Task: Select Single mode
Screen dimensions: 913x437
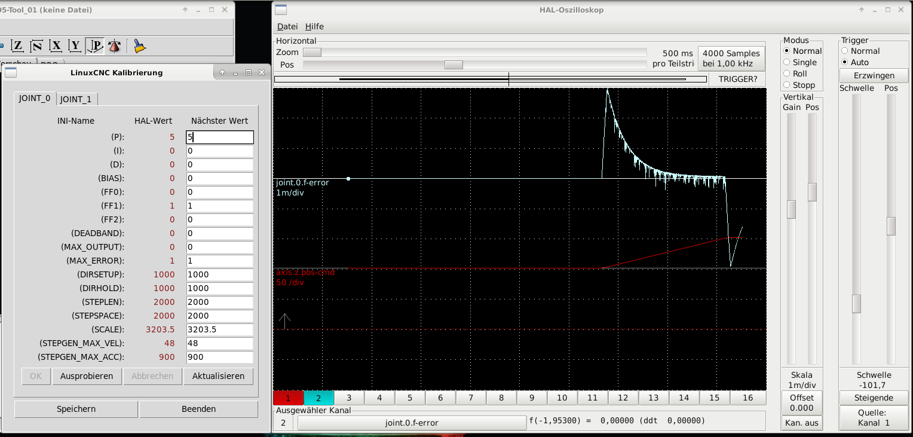Action: pyautogui.click(x=800, y=62)
